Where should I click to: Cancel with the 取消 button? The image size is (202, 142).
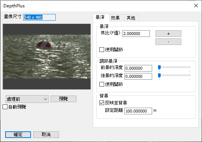(x=46, y=135)
